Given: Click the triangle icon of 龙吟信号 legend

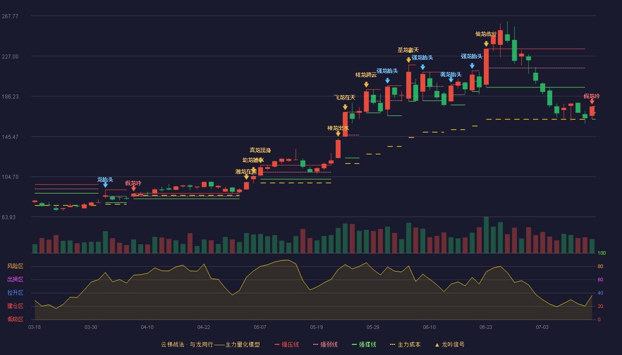Looking at the screenshot, I should (x=437, y=345).
